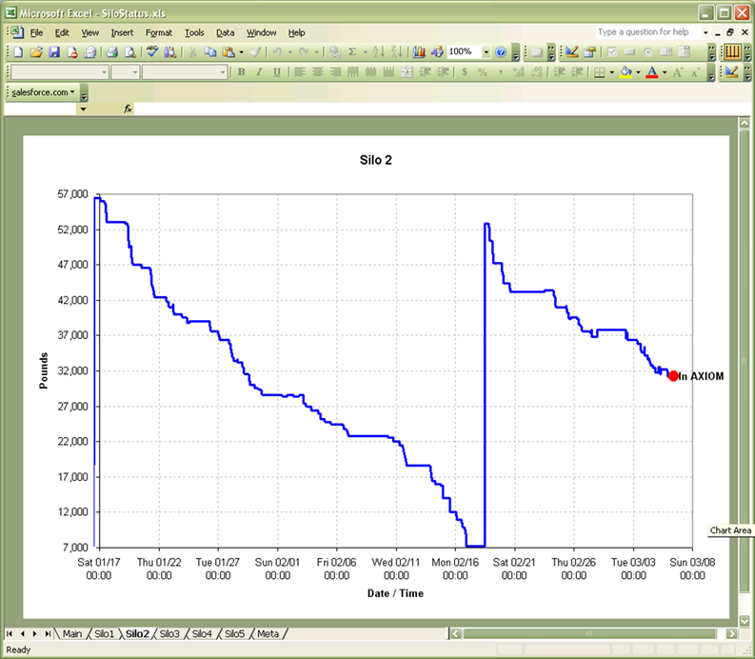755x659 pixels.
Task: Open the View menu
Action: [89, 32]
